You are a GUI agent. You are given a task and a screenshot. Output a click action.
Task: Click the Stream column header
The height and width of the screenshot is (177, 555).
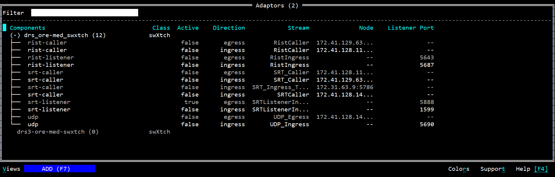click(x=298, y=28)
